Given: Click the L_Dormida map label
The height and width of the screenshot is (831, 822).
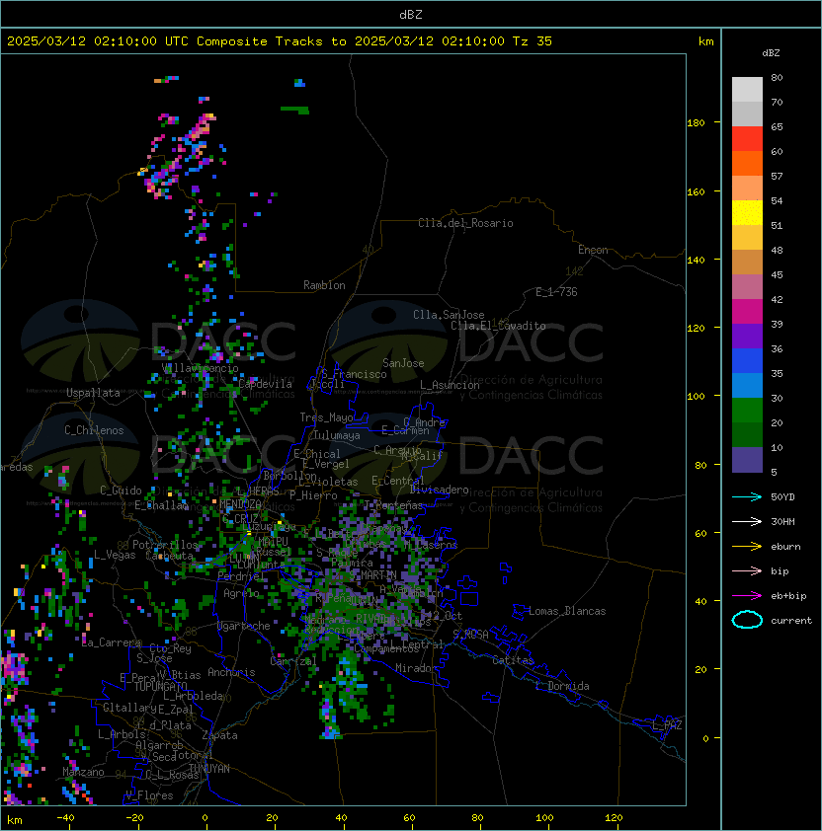Looking at the screenshot, I should (x=562, y=686).
